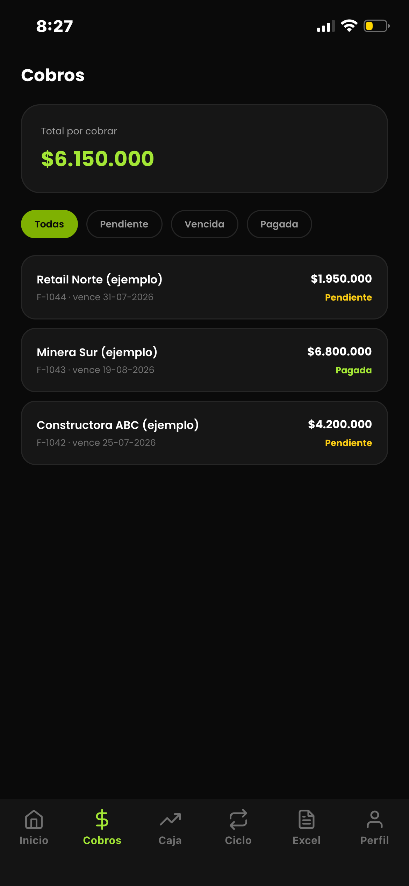409x886 pixels.
Task: Tap the cellular signal bars icon
Action: click(x=326, y=26)
